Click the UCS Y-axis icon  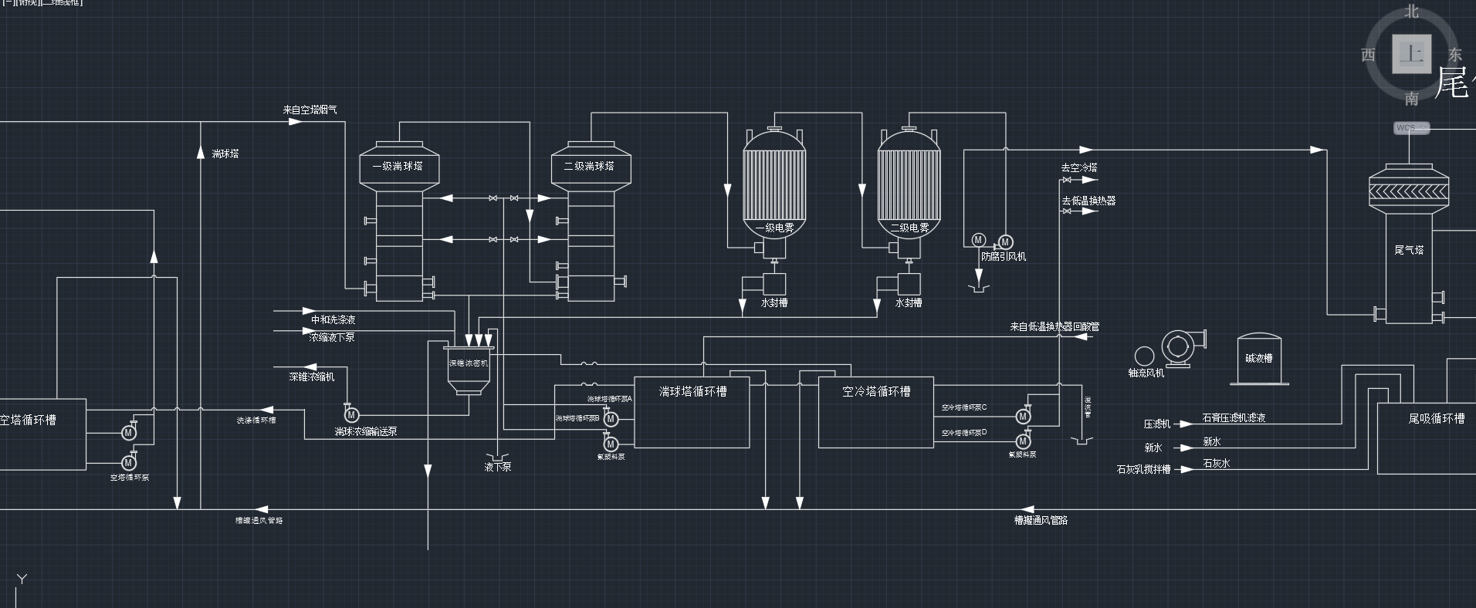click(x=22, y=580)
